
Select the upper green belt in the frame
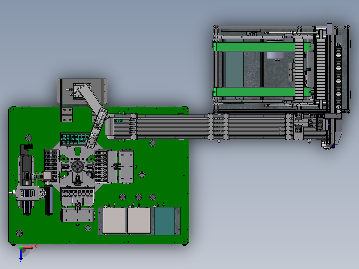(262, 47)
